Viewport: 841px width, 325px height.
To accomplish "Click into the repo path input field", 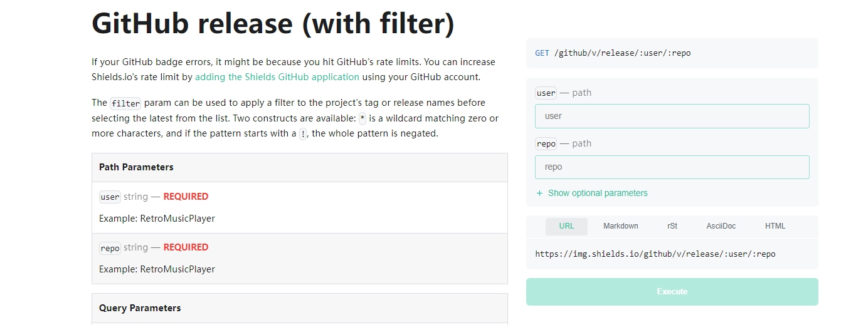I will (x=672, y=167).
